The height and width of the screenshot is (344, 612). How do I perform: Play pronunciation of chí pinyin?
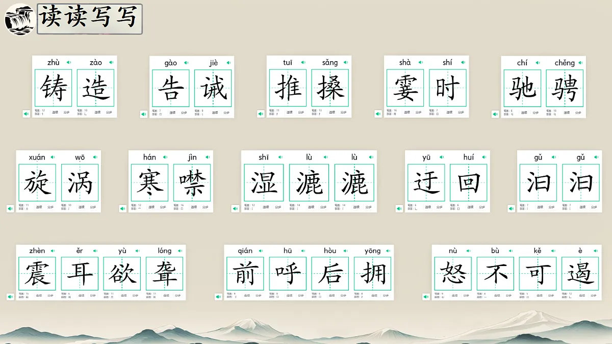538,63
